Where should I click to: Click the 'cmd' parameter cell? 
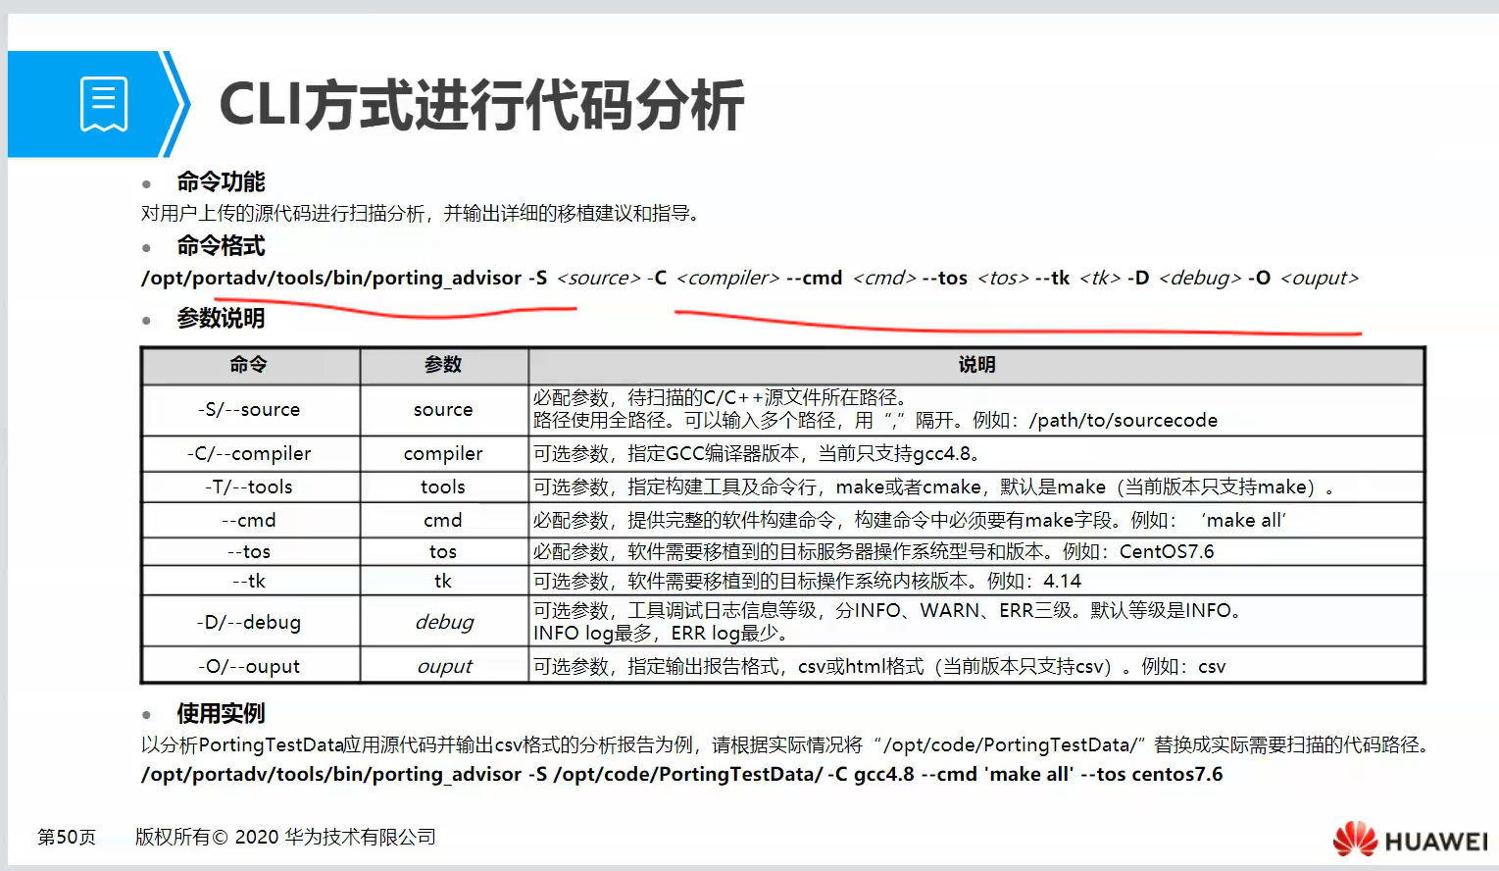443,521
